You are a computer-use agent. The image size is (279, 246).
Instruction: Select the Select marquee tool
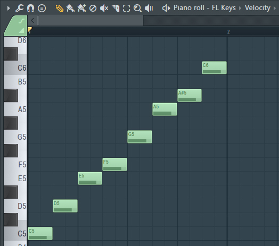[x=127, y=8]
